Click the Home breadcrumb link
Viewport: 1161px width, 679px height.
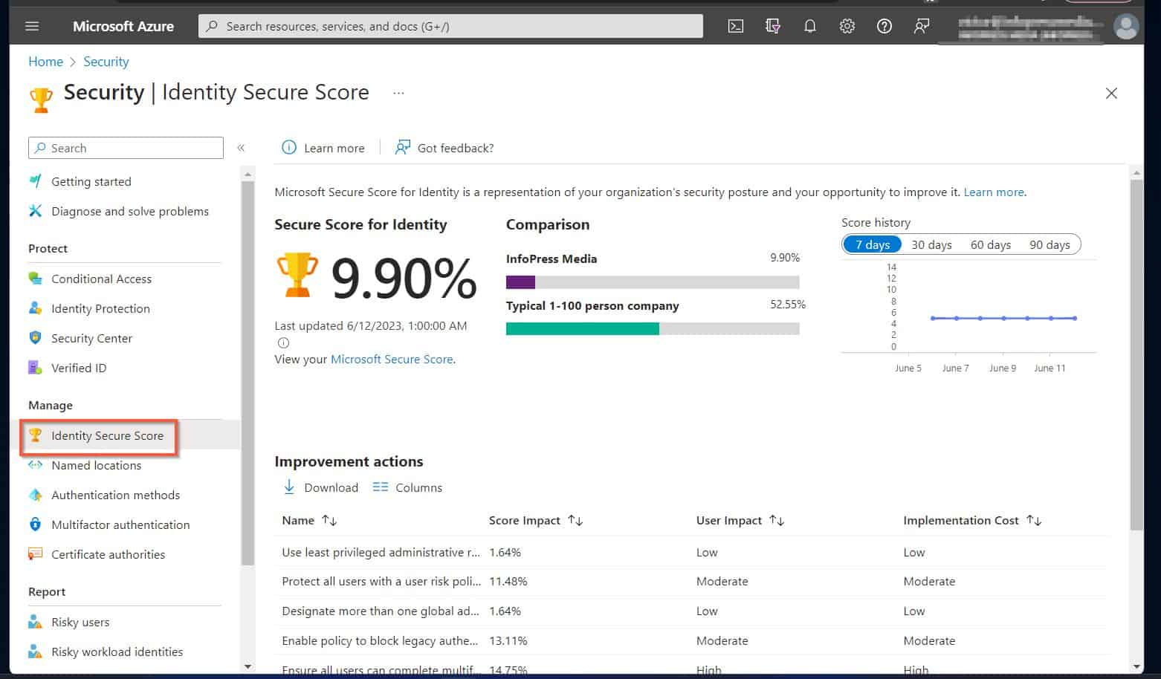[45, 62]
